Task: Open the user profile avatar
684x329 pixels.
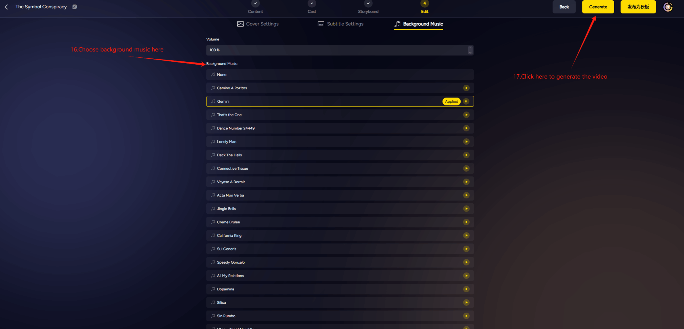Action: pos(668,7)
